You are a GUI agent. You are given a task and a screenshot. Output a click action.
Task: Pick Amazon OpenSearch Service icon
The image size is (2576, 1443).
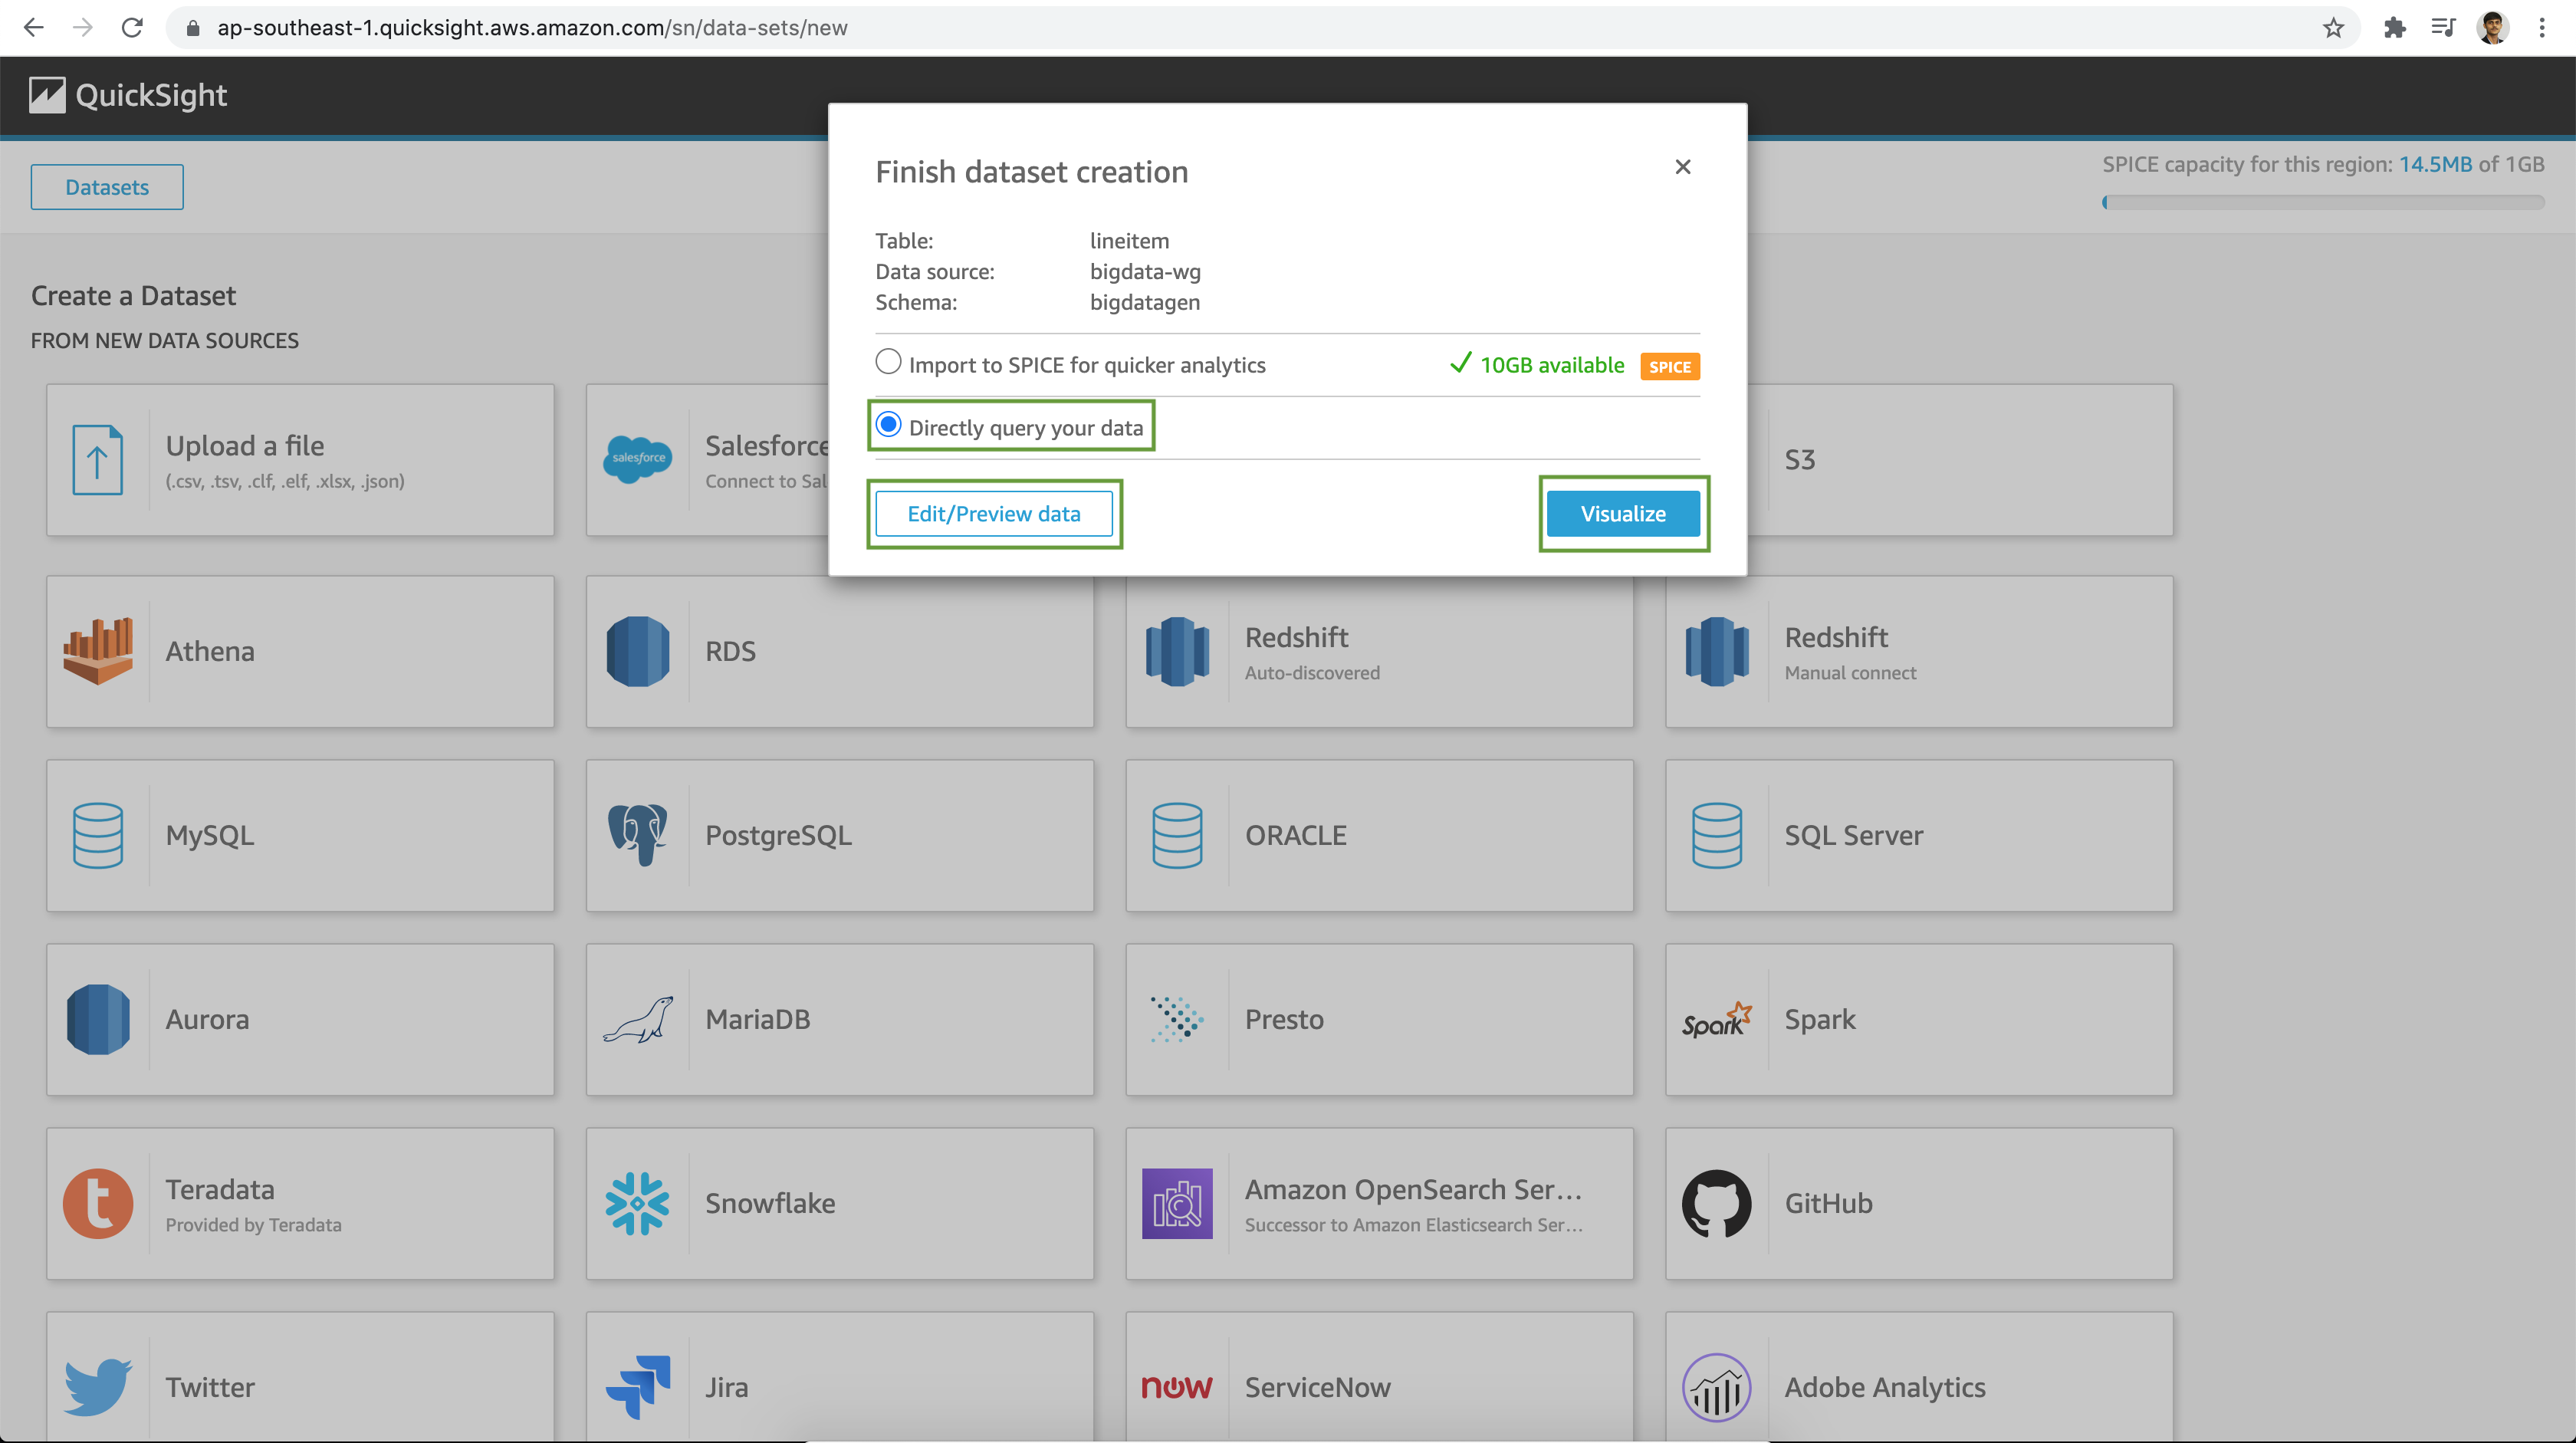1177,1203
